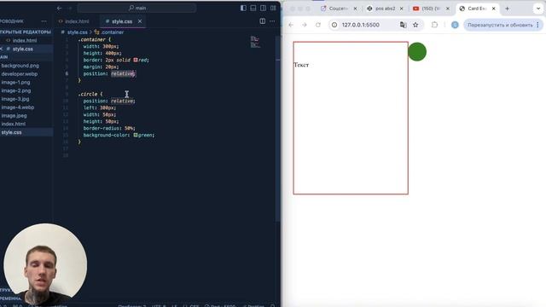Toggle primary sidebar layout icon in VS Code

243,8
